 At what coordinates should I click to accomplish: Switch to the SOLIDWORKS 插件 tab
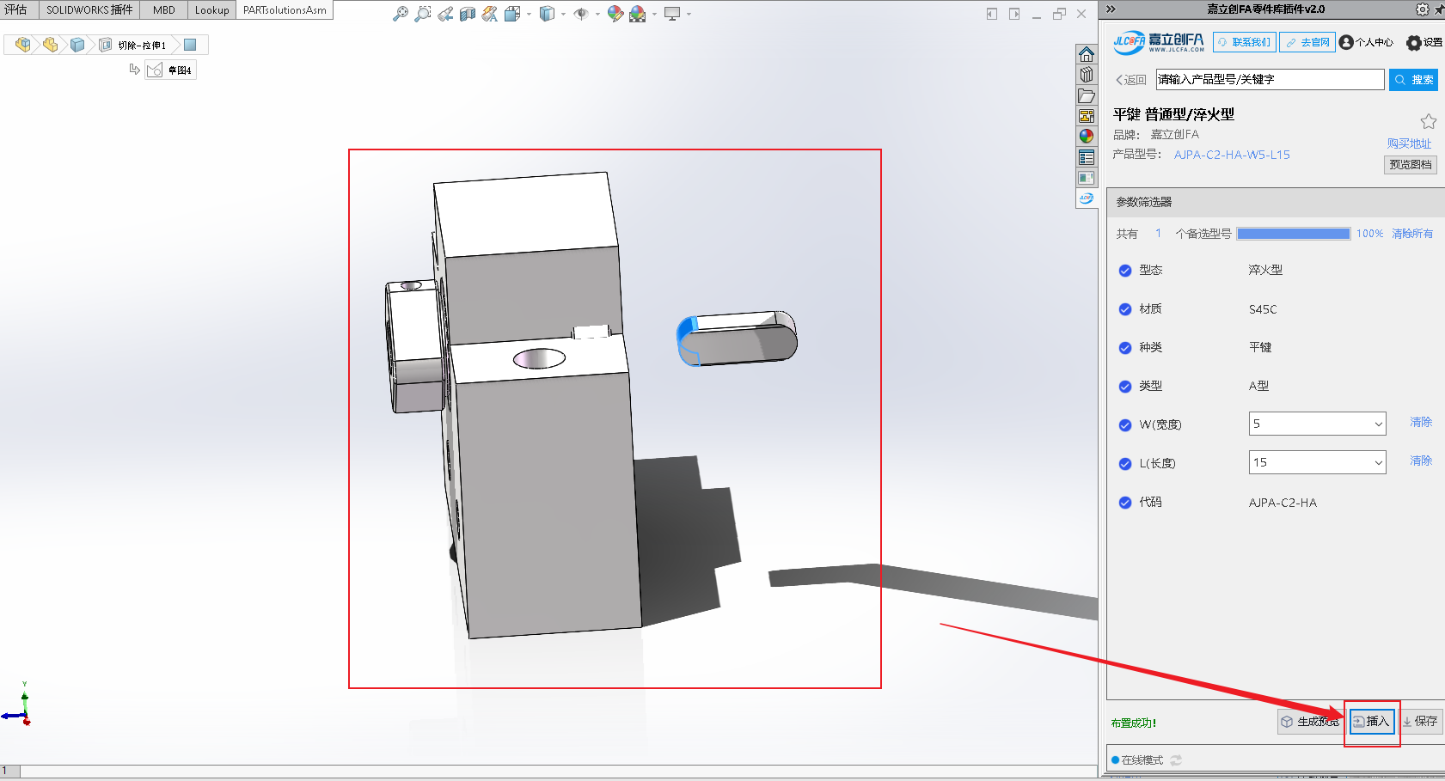(x=89, y=10)
